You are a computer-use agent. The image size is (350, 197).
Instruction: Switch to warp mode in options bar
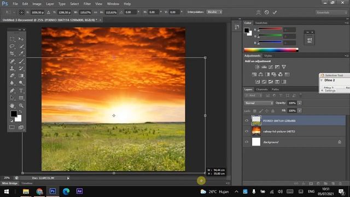point(258,12)
